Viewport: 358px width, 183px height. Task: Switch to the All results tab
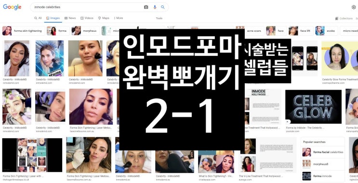coord(38,18)
